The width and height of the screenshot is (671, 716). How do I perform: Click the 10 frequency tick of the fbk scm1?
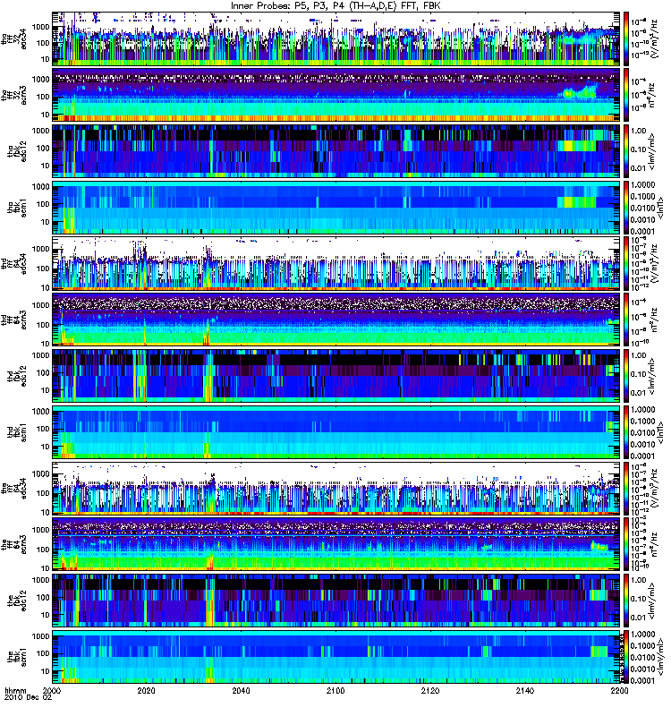point(46,671)
